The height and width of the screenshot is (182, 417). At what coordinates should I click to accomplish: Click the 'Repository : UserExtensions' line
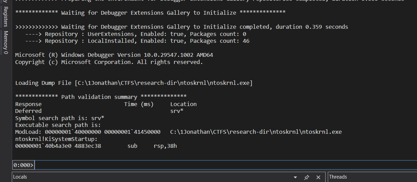(136, 34)
